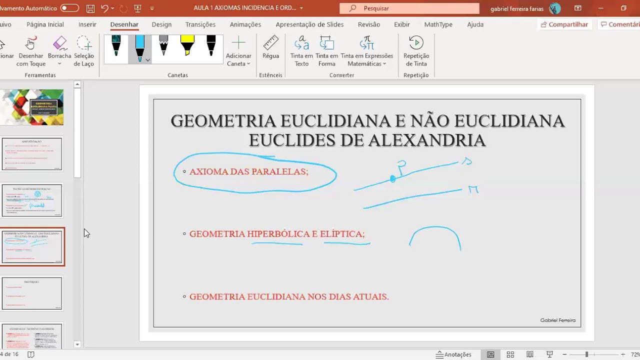The width and height of the screenshot is (640, 360).
Task: Switch to Reading view icon
Action: coord(530,354)
